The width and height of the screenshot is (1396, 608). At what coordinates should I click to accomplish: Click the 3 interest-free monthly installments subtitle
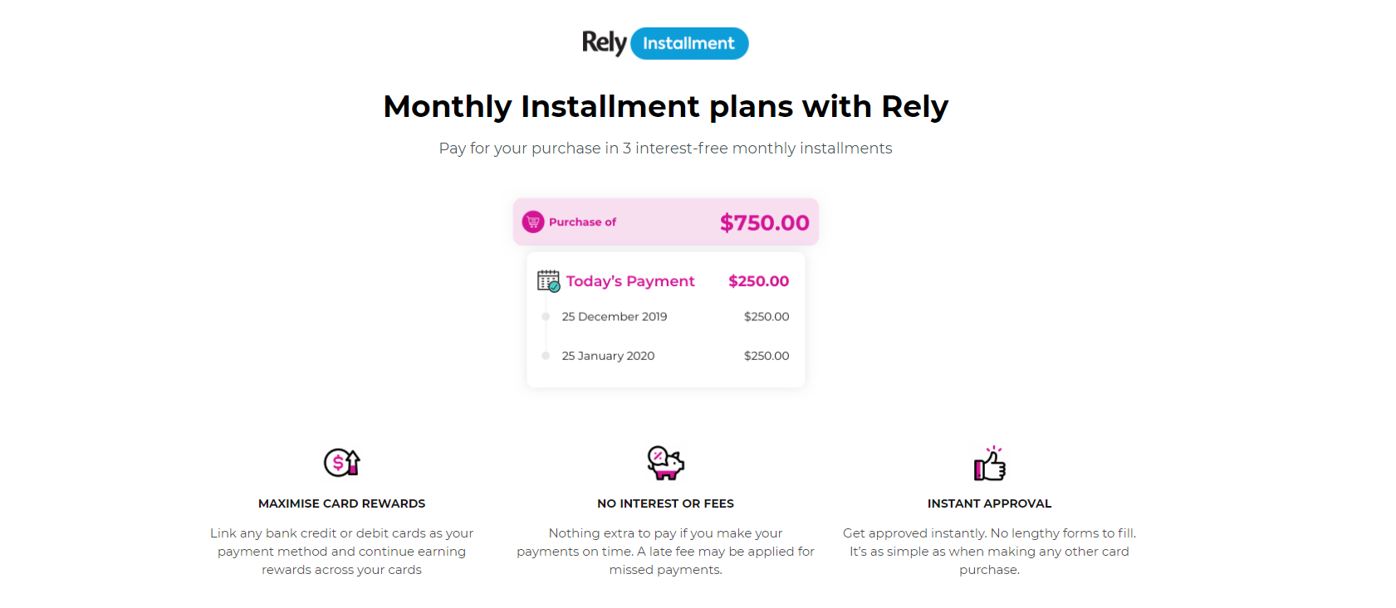click(757, 148)
